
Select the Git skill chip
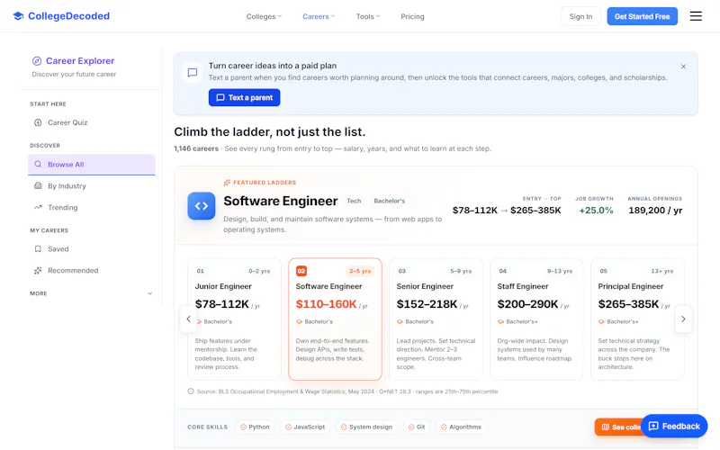point(417,427)
